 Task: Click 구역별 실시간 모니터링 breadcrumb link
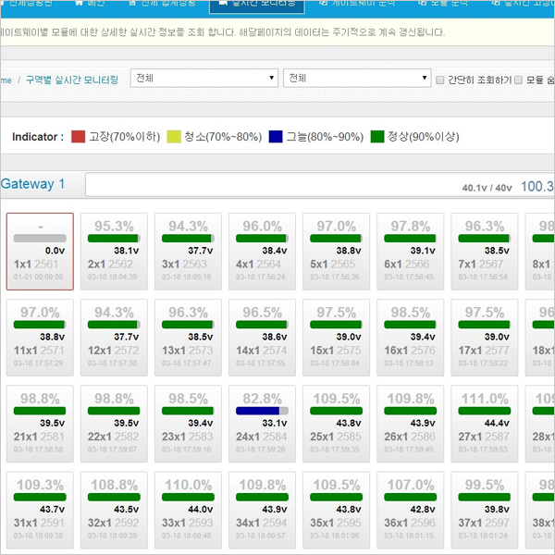click(72, 80)
